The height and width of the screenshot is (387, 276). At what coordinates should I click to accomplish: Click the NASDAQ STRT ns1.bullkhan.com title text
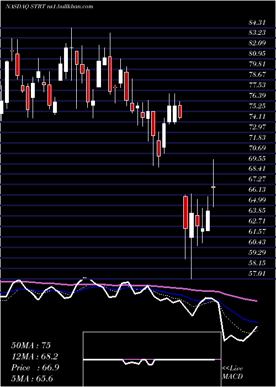49,7
